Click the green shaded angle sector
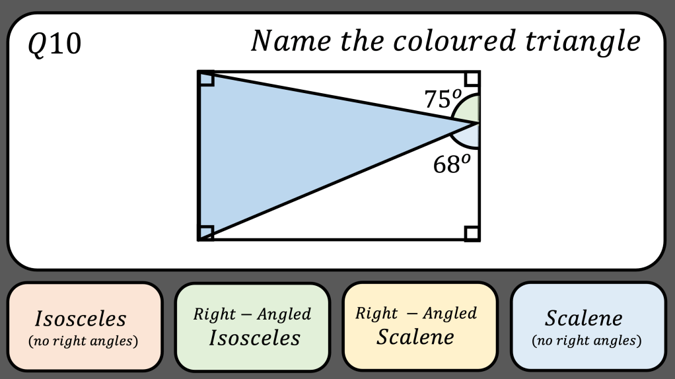This screenshot has width=675, height=379. pos(470,111)
